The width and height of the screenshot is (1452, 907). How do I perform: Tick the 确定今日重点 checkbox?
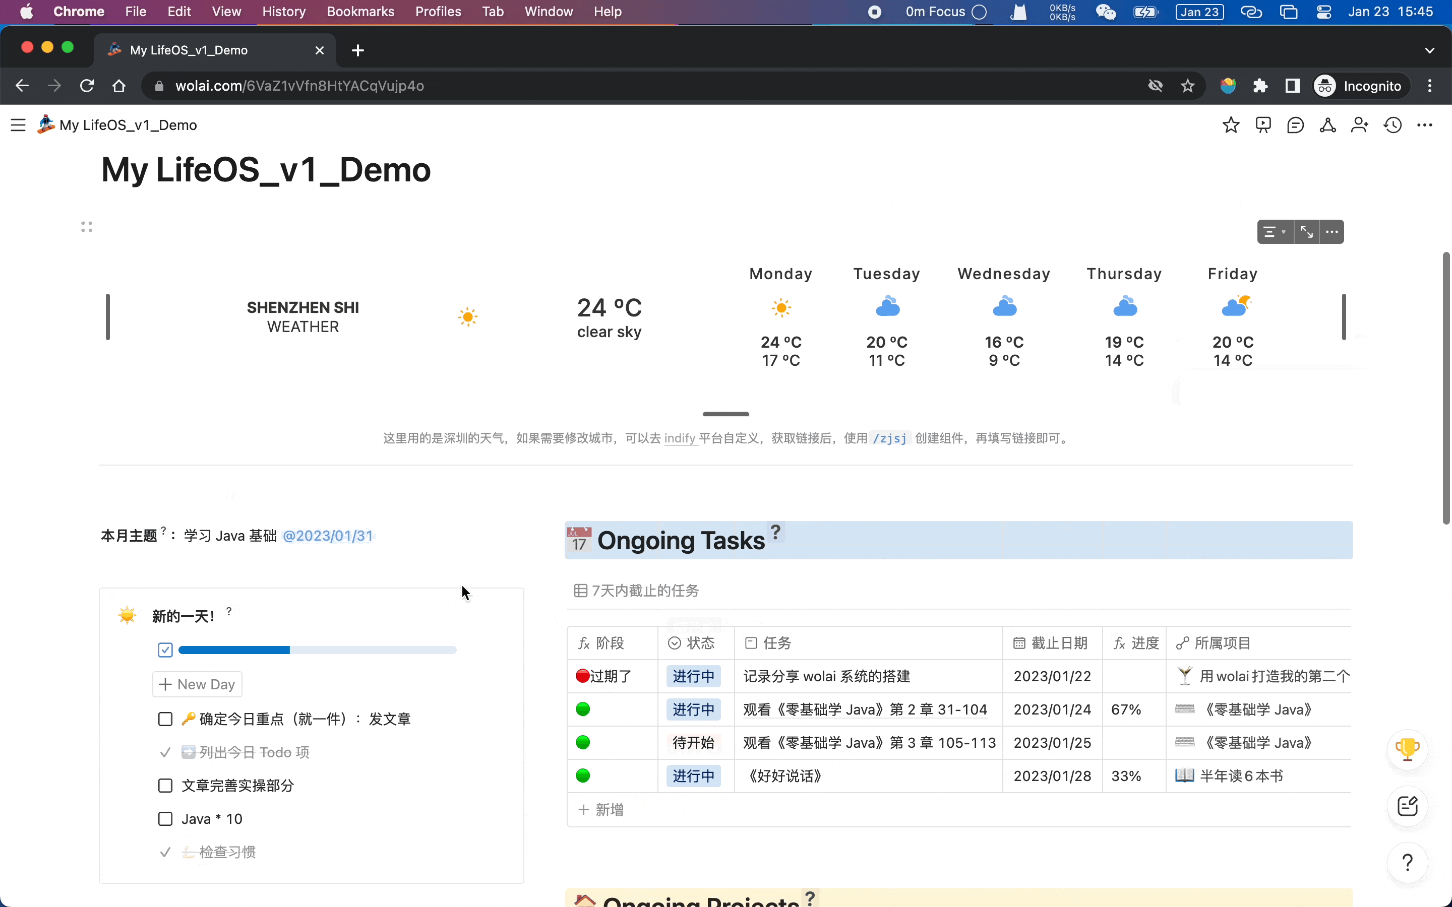click(165, 719)
